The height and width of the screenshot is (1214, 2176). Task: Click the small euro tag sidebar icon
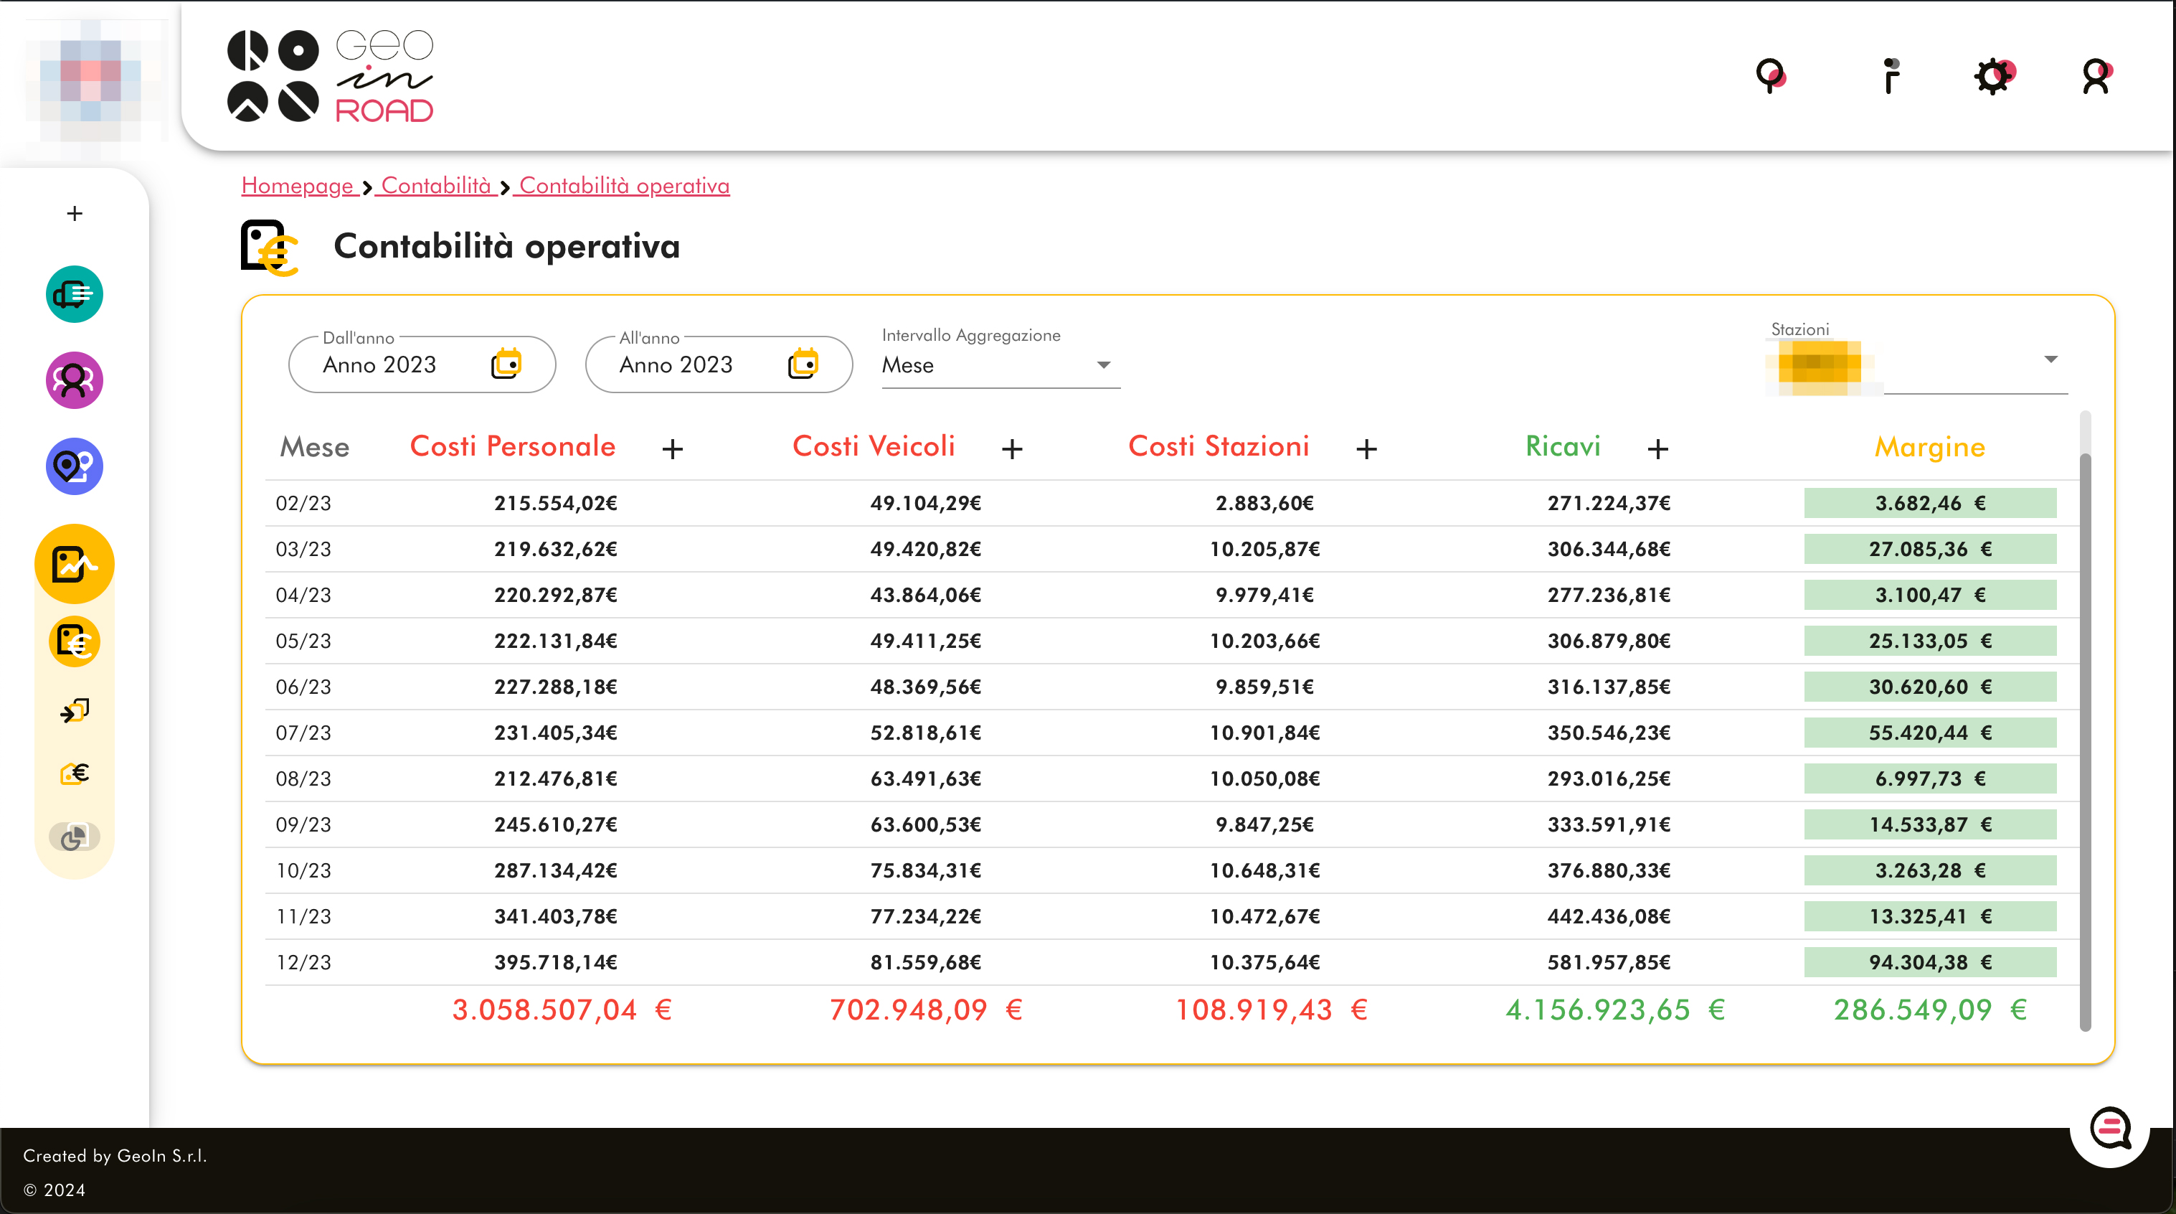(75, 774)
